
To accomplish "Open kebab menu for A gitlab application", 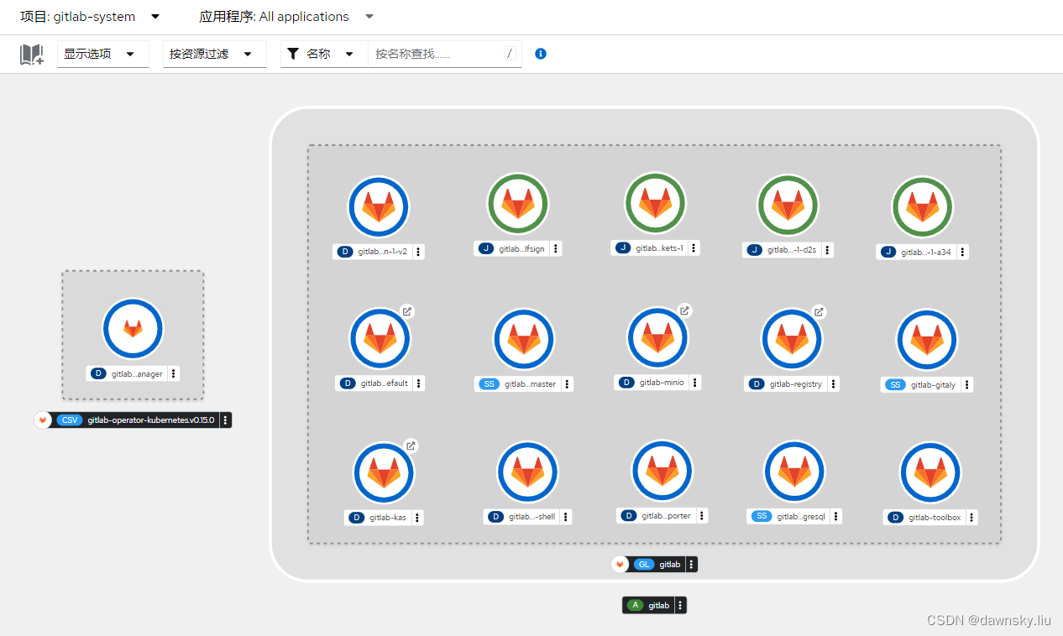I will [680, 605].
